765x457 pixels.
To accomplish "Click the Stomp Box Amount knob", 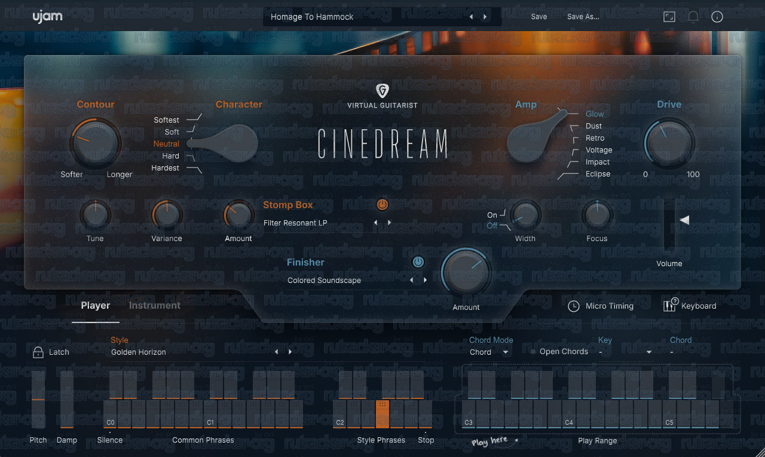I will coord(238,215).
